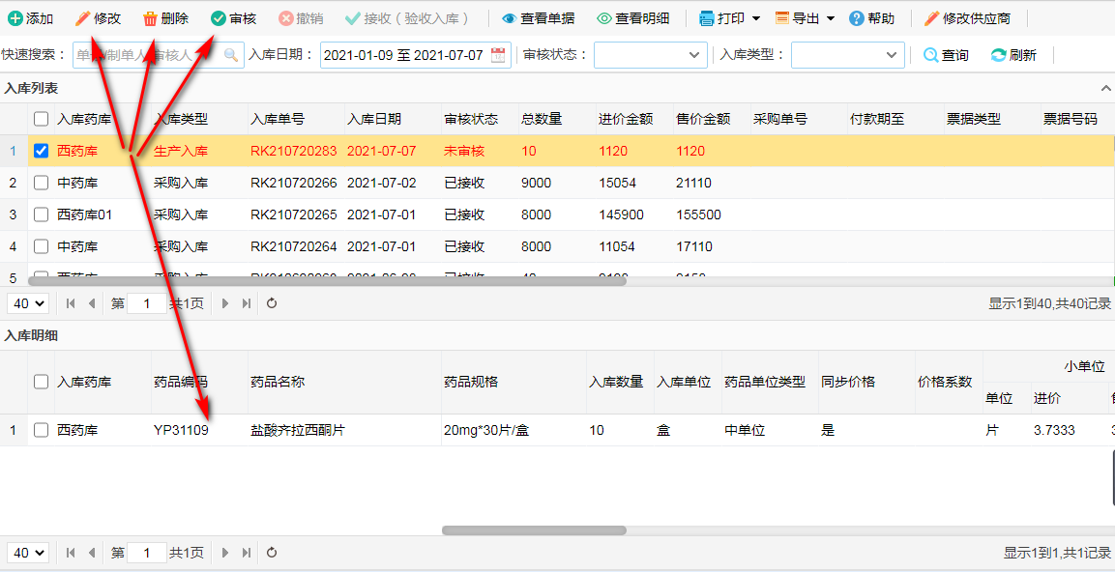Click the 帮助 (Help) question icon
The height and width of the screenshot is (572, 1115).
coord(857,18)
